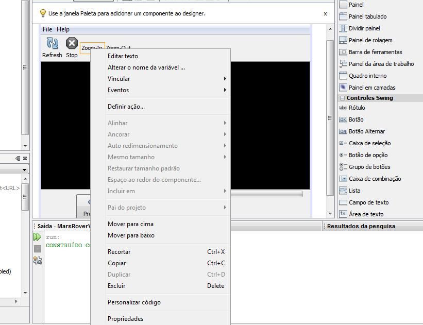Click the Zoom-Out button in designer
423x325 pixels.
(119, 47)
